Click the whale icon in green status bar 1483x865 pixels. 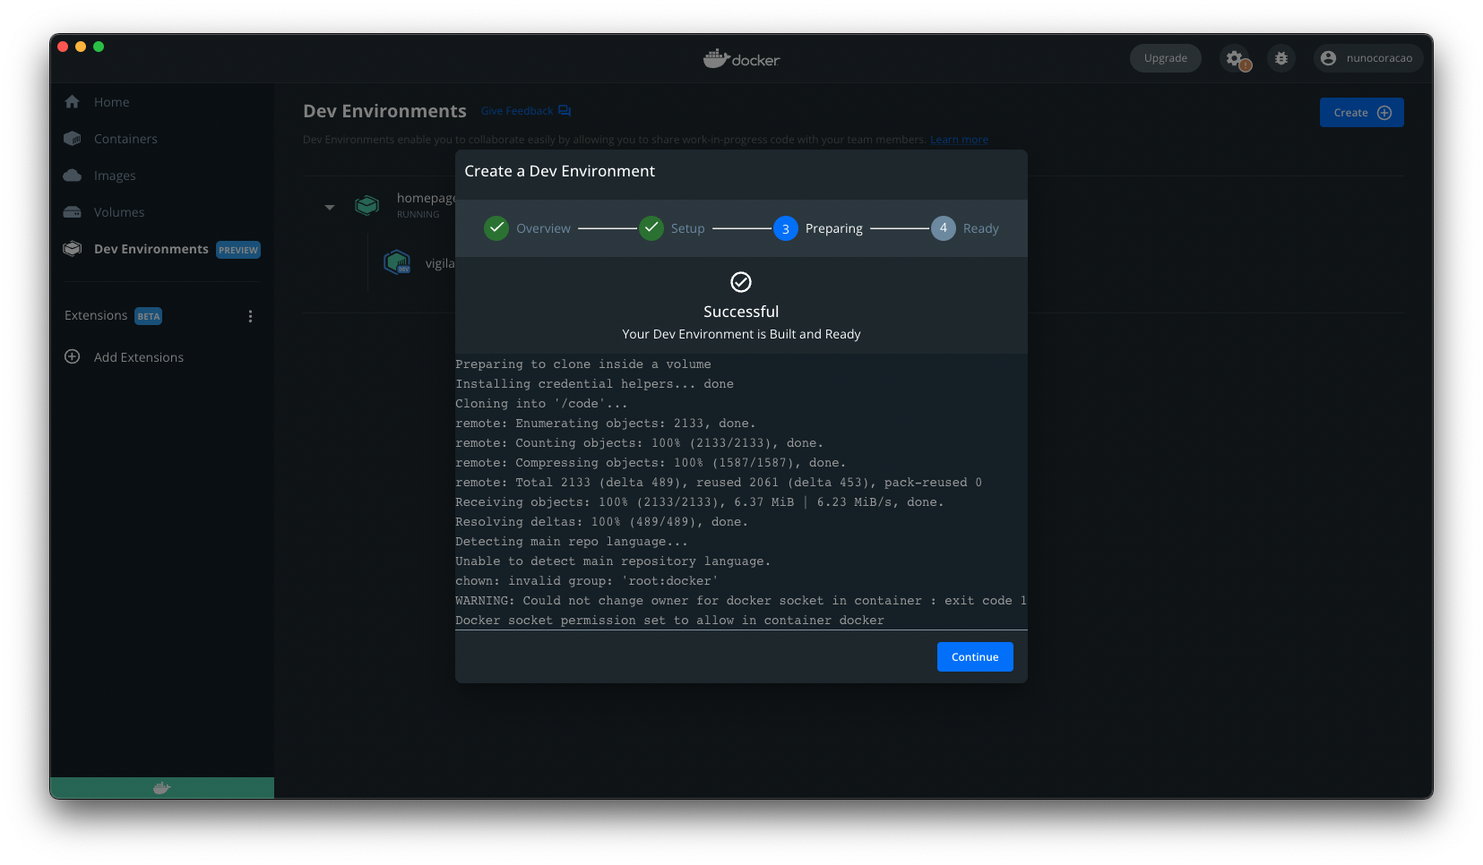coord(162,788)
